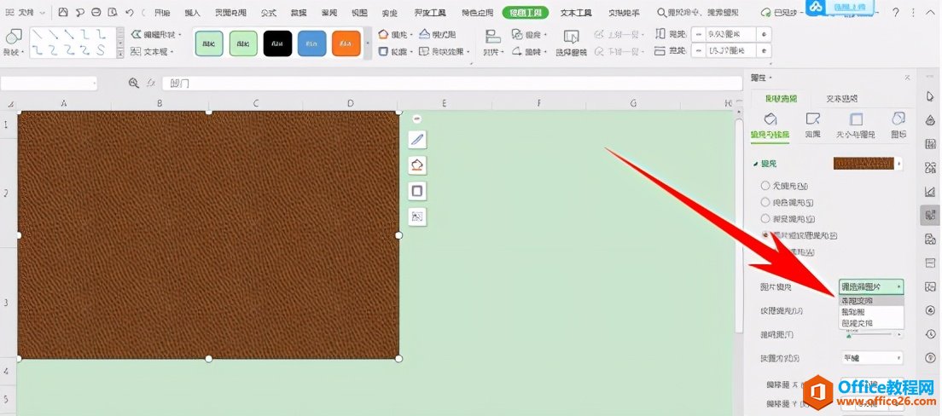This screenshot has width=942, height=416.
Task: Switch to the Shape Options panel tab
Action: [x=781, y=98]
